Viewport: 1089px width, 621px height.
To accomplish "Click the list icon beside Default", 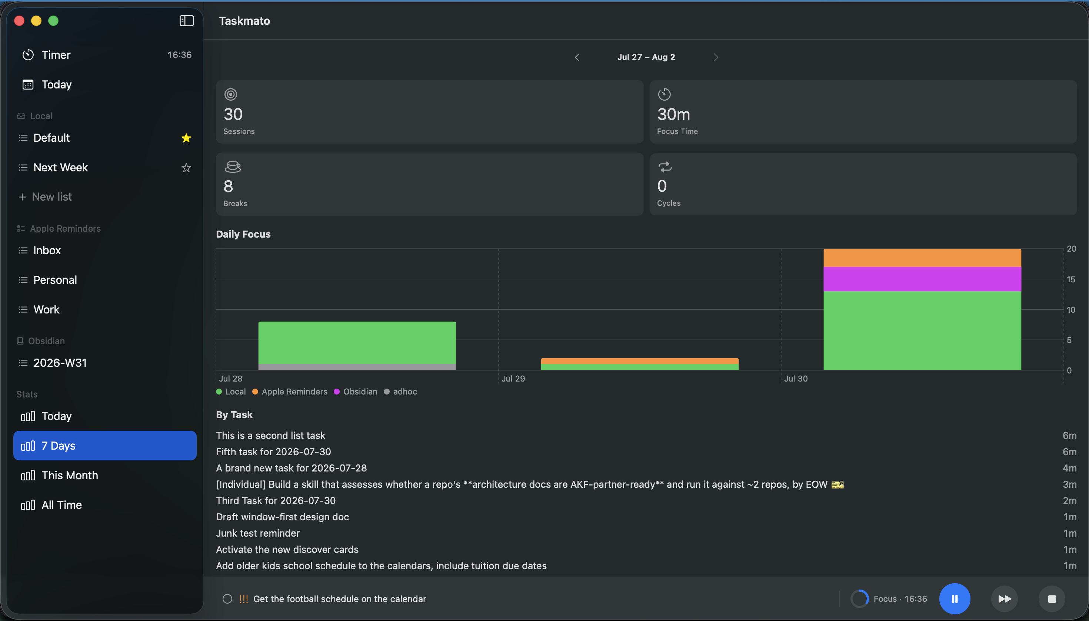I will [23, 138].
